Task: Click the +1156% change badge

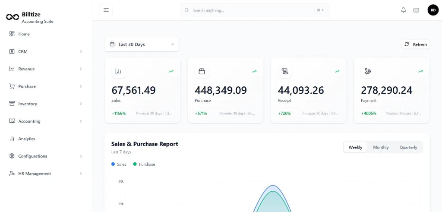Action: coord(119,113)
